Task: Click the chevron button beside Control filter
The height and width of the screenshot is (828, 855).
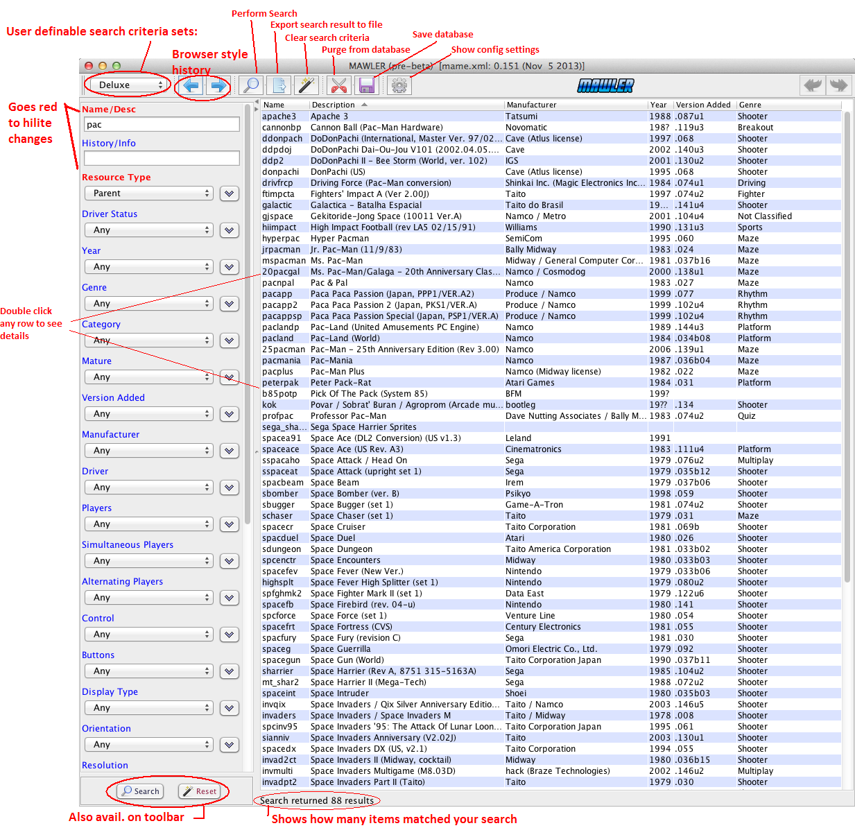Action: pos(230,635)
